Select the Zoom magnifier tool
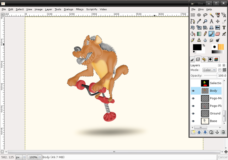Viewport: 228px width, 160px height. [x=205, y=21]
